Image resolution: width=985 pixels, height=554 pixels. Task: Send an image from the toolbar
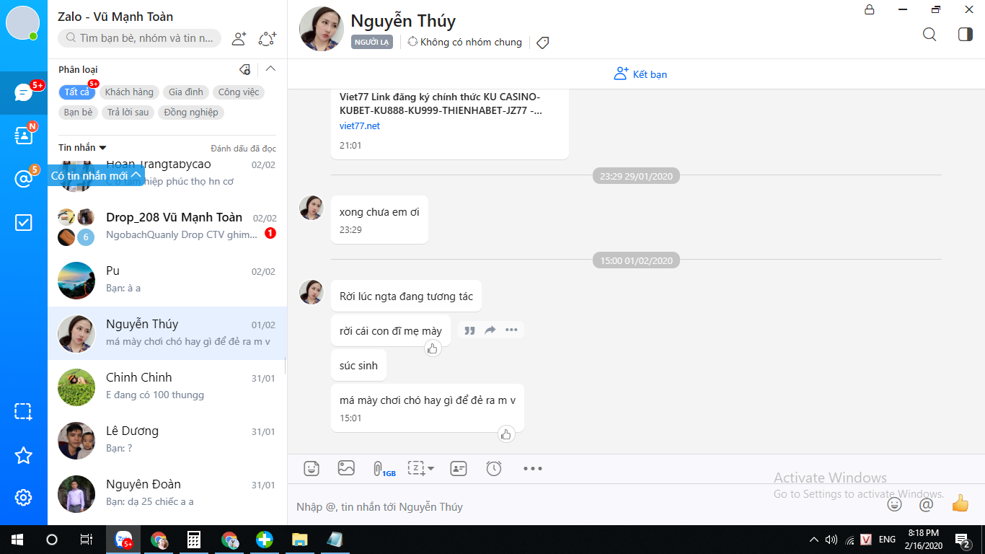(x=346, y=468)
